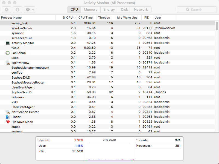The width and height of the screenshot is (219, 164).
Task: Select the SophosScanD process
Action: 107,92
